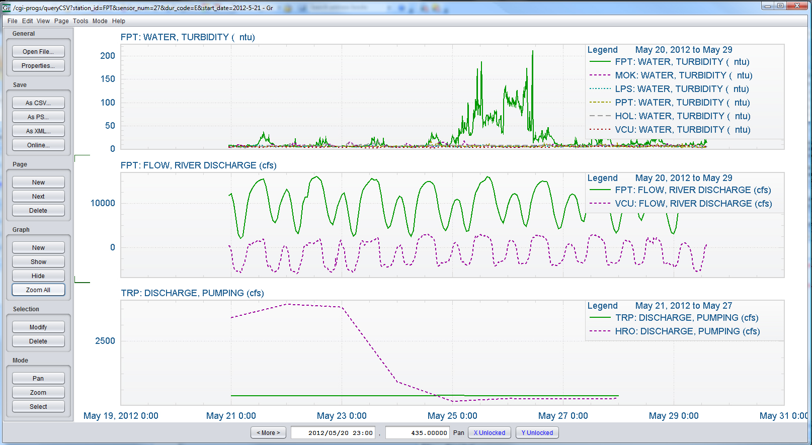Close the application window

[x=797, y=6]
